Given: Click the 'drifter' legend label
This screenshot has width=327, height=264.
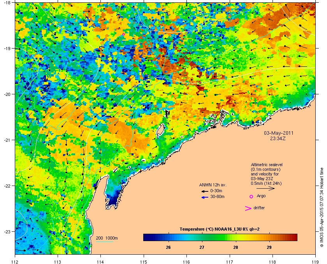Looking at the screenshot, I should point(259,208).
